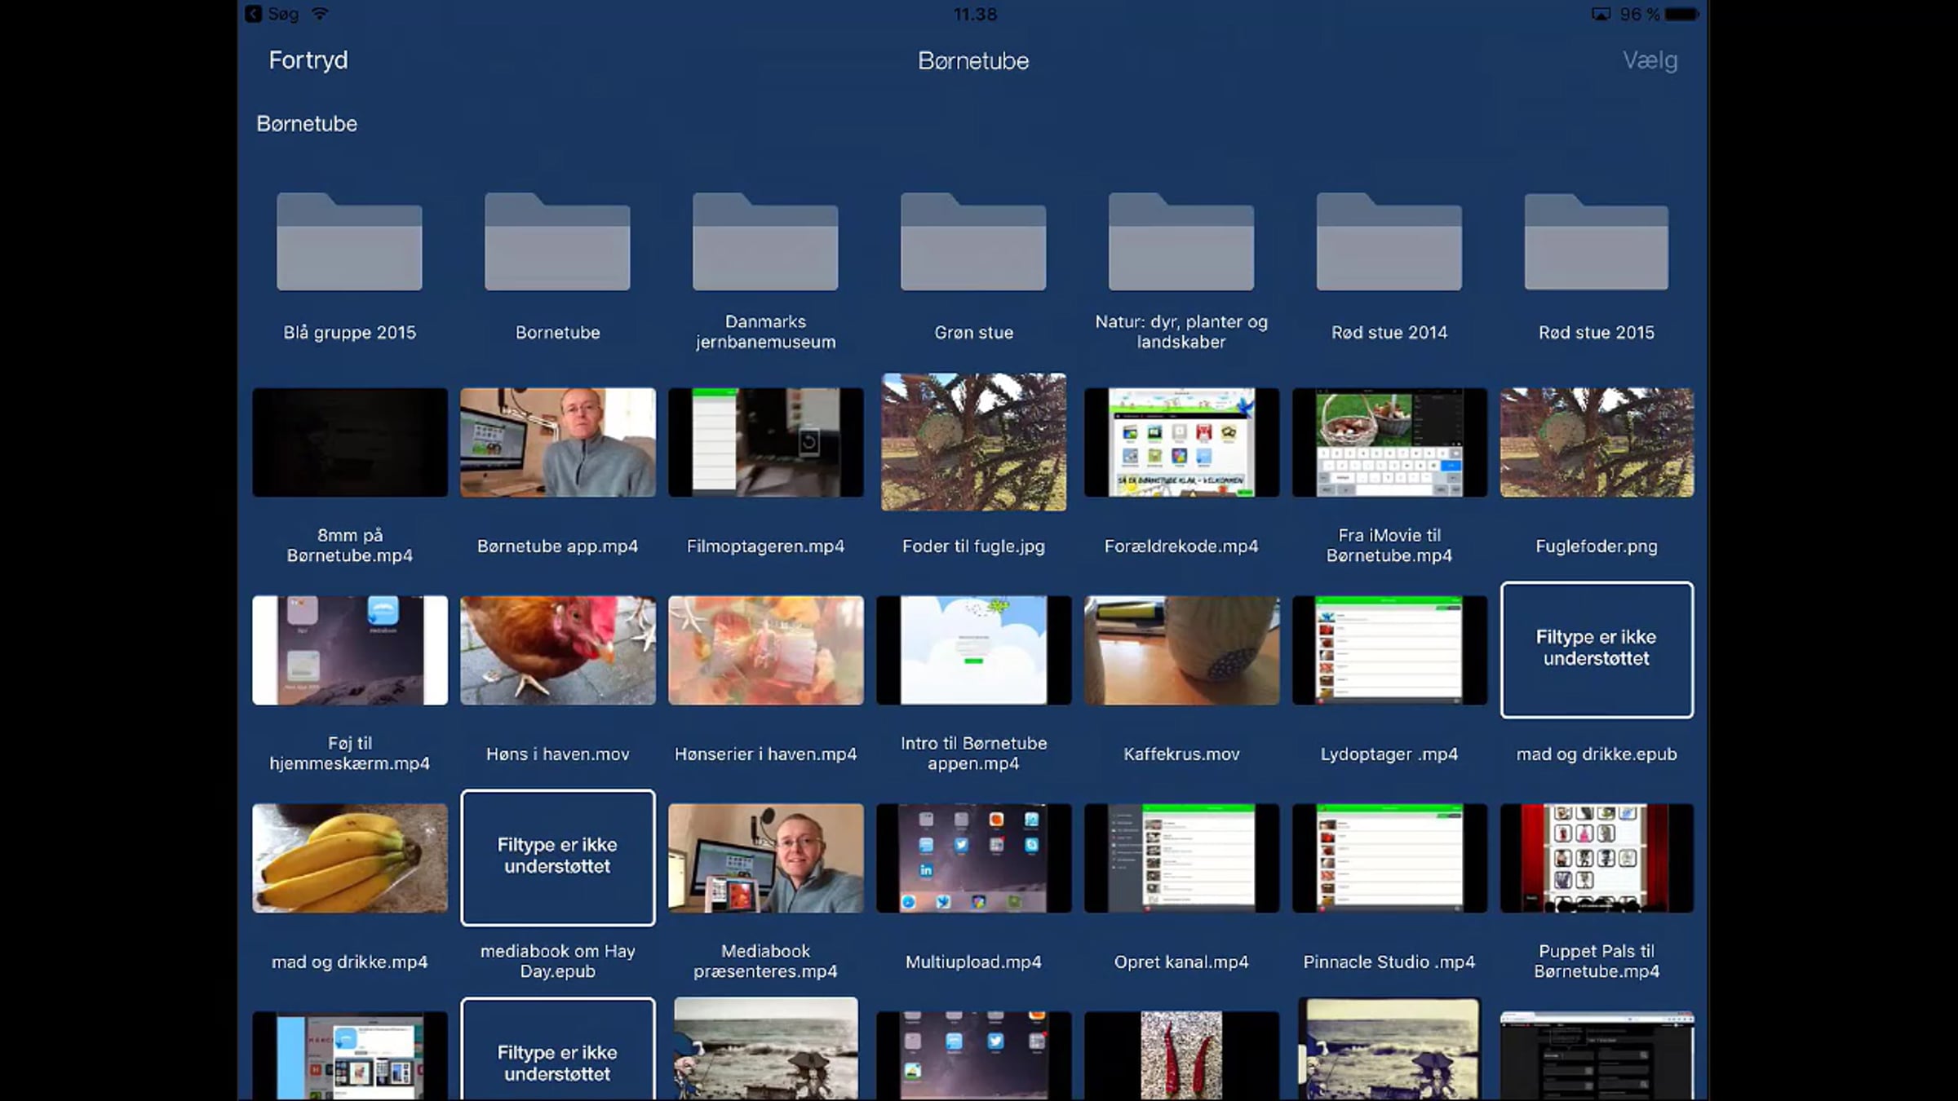Click the Kaffekrus.mov file name

point(1181,754)
